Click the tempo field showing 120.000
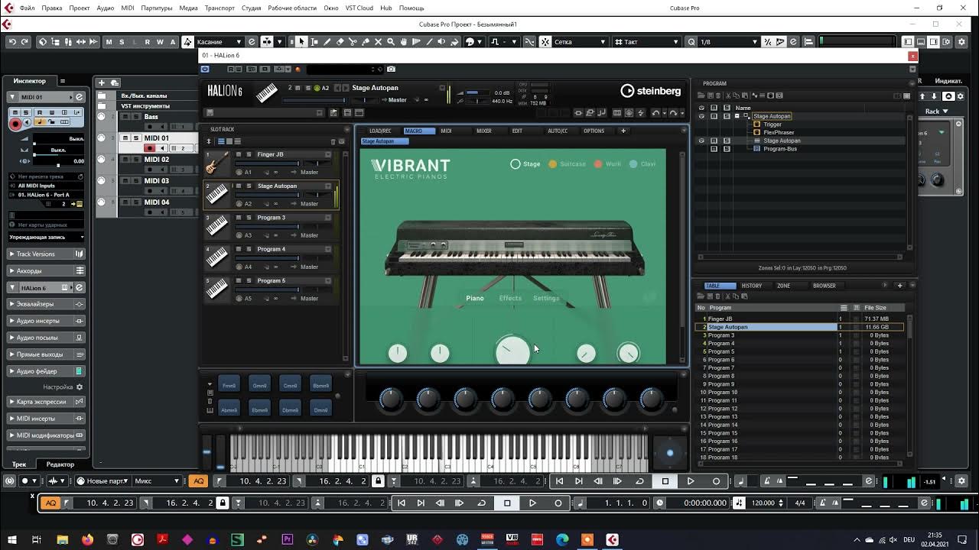Screen dimensions: 979x550 tap(763, 503)
